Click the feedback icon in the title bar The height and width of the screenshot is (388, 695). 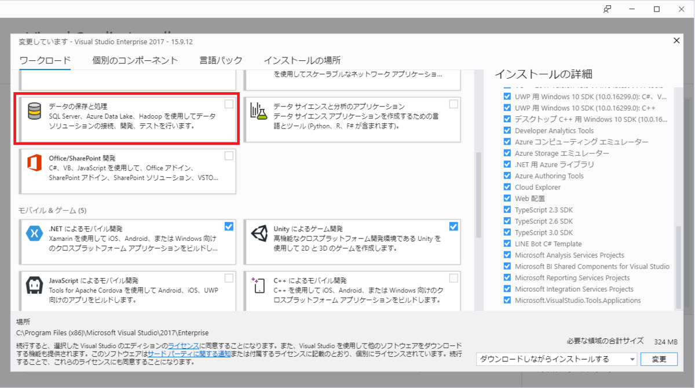click(x=608, y=9)
